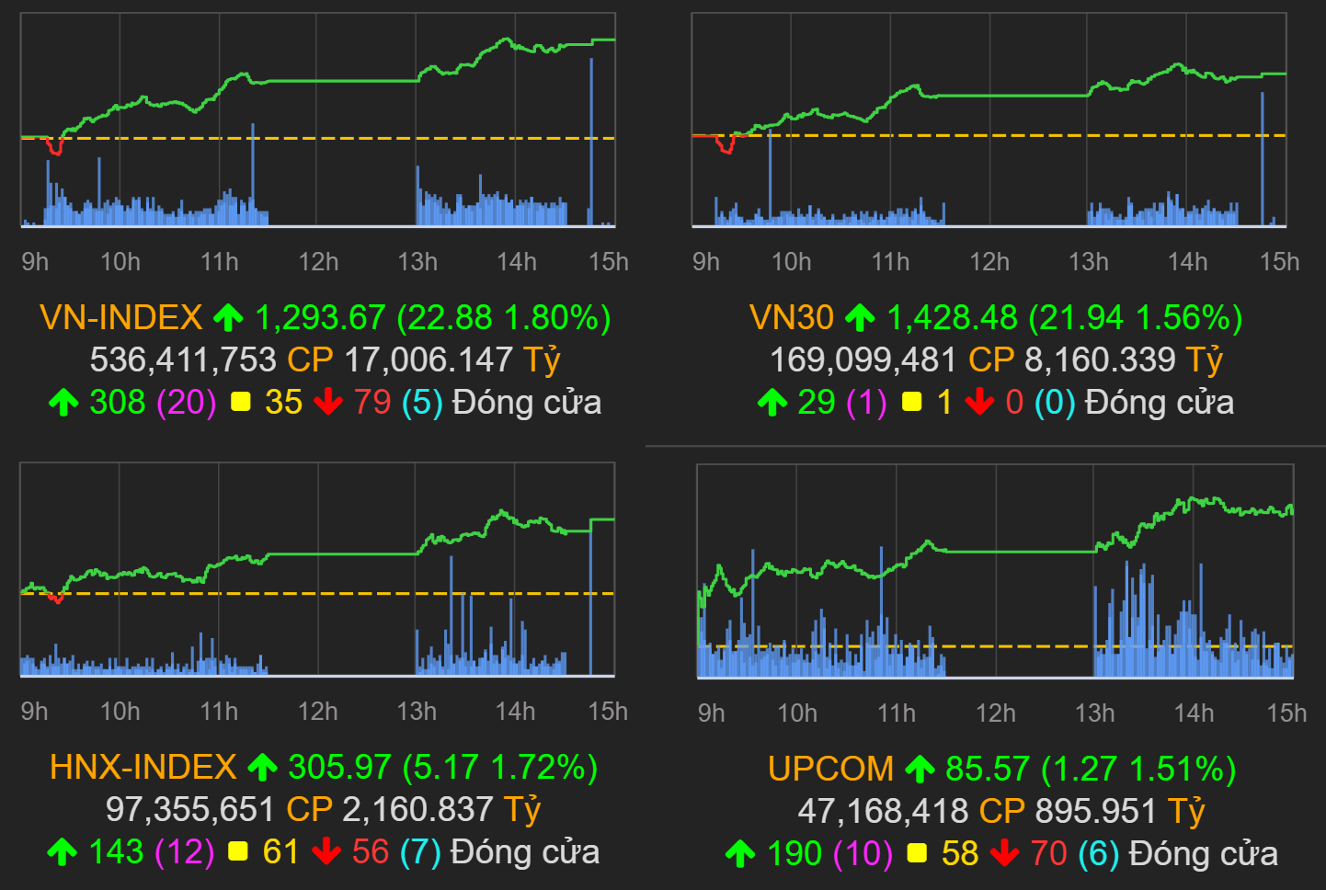Click VN-INDEX status Đóng cửa
Viewport: 1326px width, 890px height.
click(528, 403)
